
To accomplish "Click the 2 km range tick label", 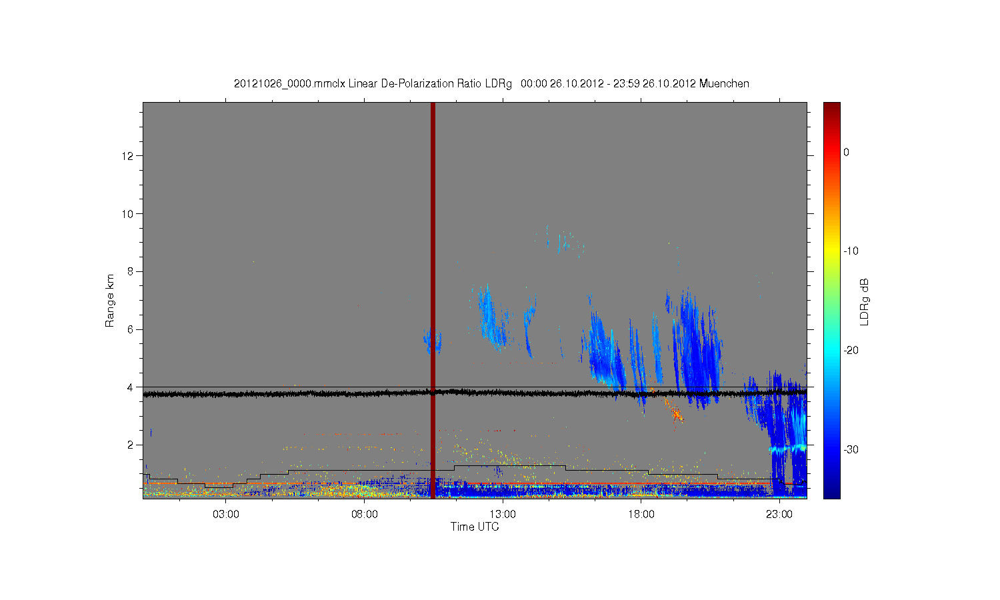I will 131,445.
